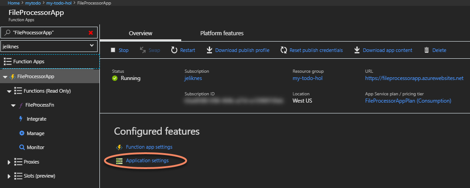Click the West US location value
This screenshot has height=188, width=470.
coord(302,101)
